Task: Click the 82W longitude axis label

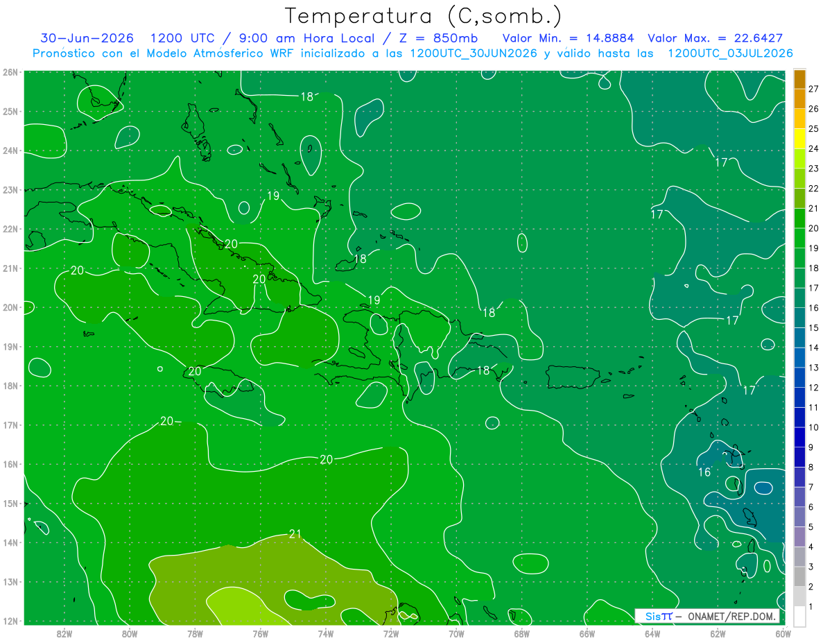Action: [64, 633]
